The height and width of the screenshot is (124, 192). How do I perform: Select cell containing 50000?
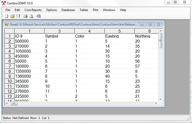29,61
